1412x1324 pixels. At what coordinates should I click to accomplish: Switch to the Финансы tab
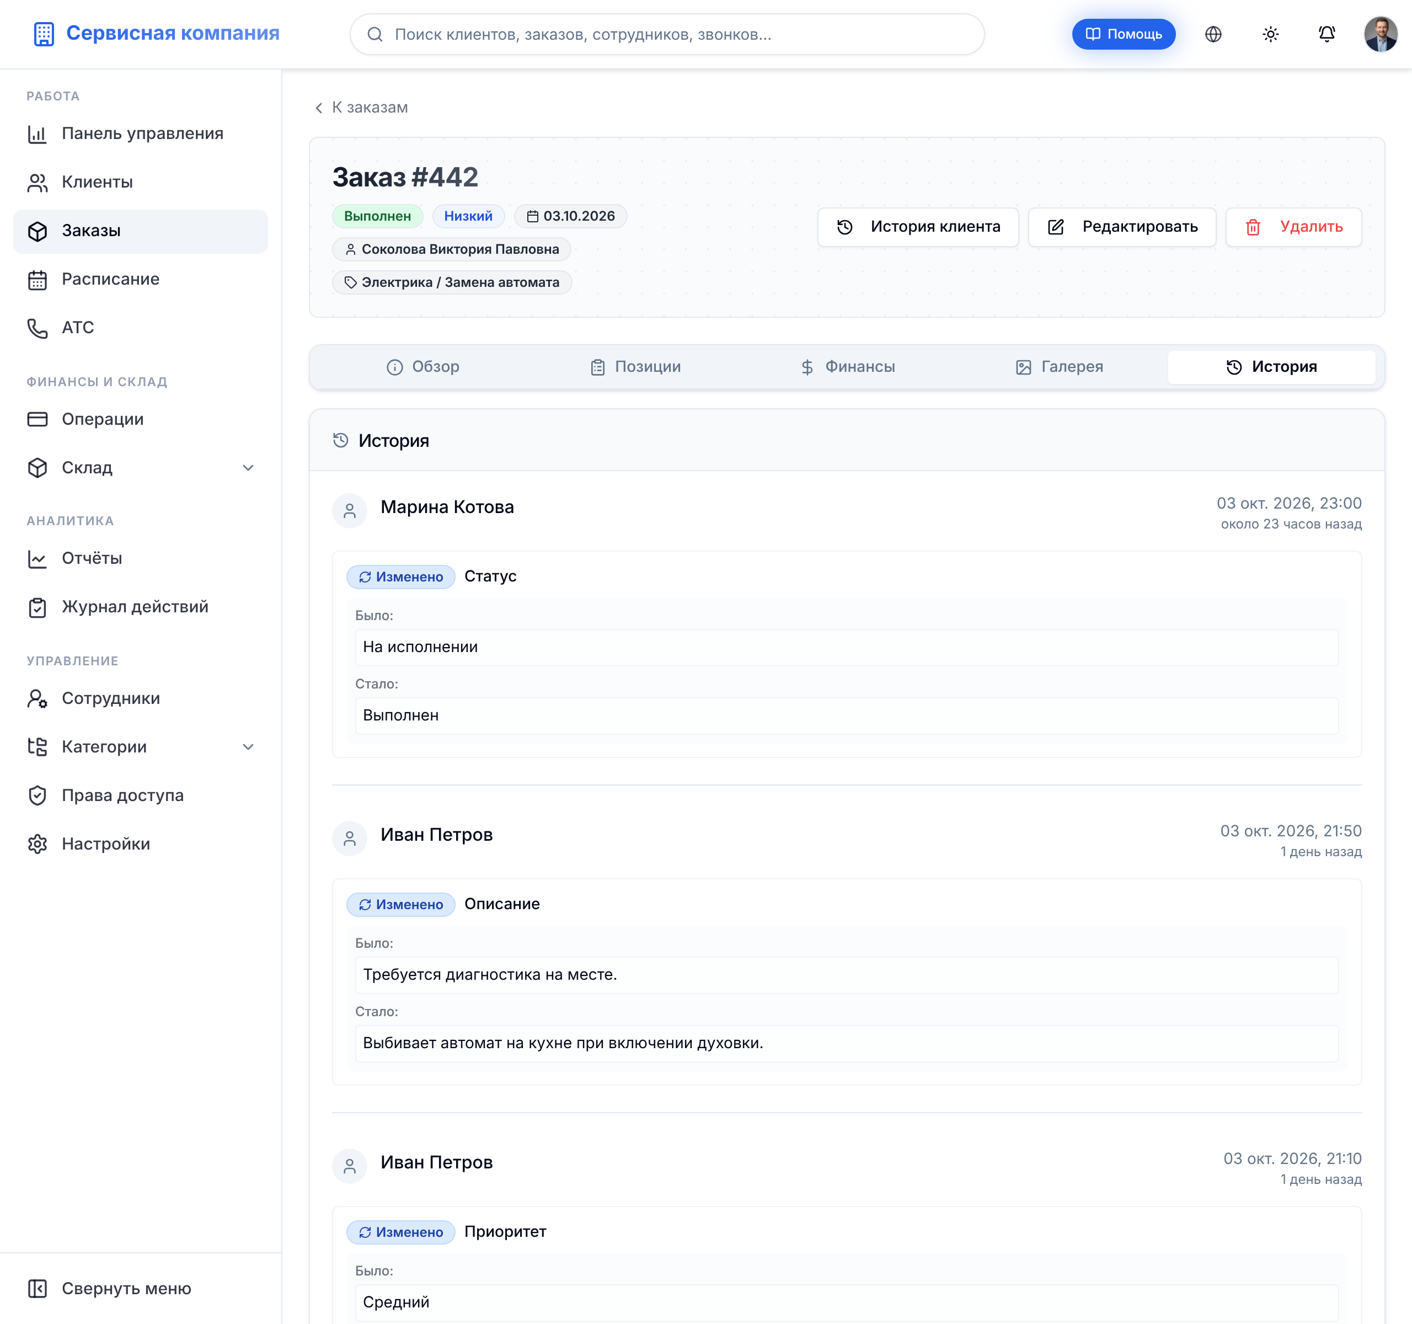pos(847,366)
